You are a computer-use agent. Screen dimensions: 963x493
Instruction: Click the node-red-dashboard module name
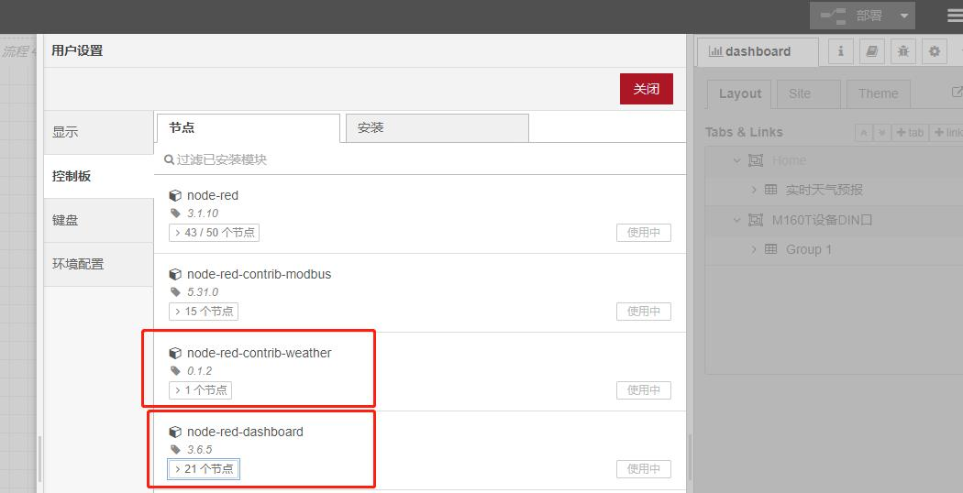[245, 432]
